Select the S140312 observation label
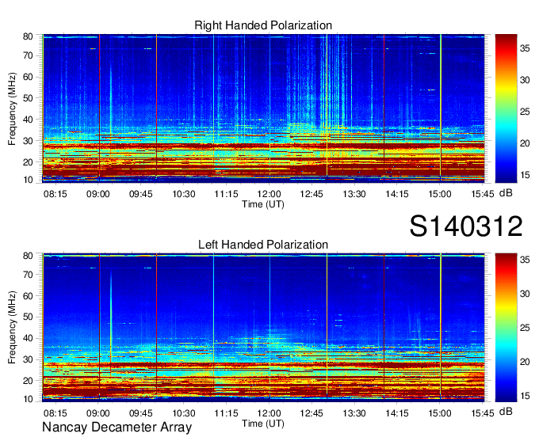Viewport: 539px width, 437px height. point(466,226)
